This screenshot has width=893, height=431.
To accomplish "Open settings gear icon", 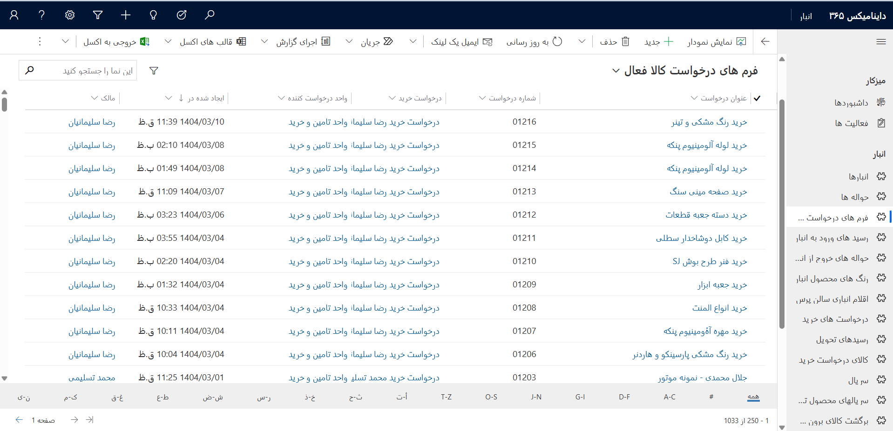I will (x=70, y=15).
